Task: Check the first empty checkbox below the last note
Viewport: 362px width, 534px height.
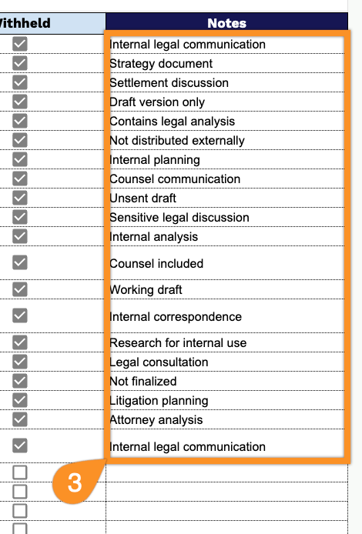Action: [20, 472]
